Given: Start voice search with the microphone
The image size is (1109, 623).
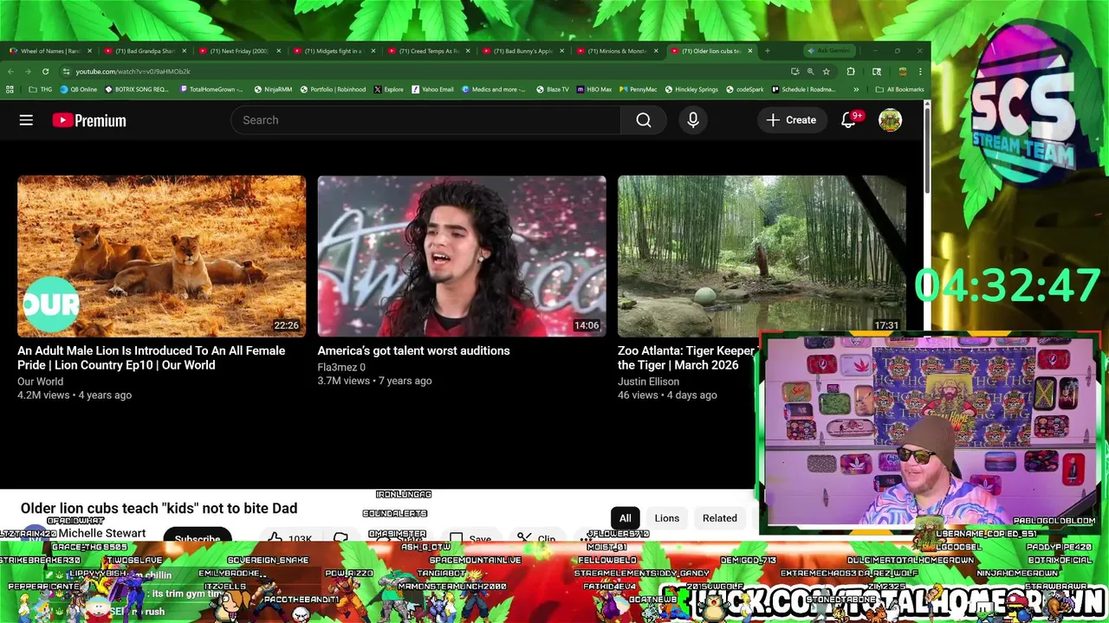Looking at the screenshot, I should 693,120.
